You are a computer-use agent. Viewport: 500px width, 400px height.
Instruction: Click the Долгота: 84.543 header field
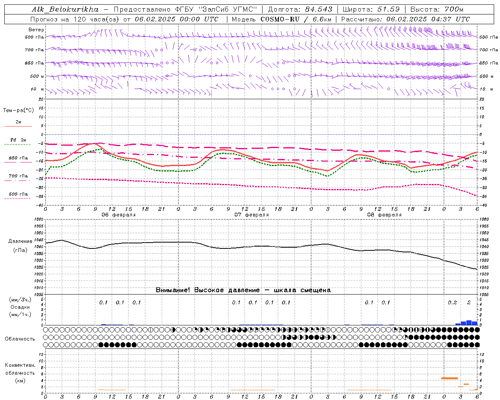300,9
